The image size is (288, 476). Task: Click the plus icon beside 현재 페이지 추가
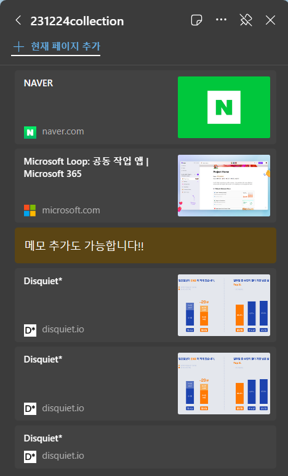18,47
